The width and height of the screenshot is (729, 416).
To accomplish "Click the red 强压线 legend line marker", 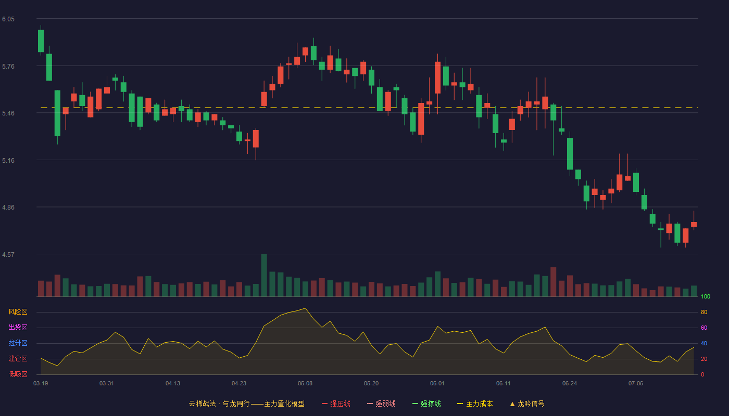I will coord(324,404).
